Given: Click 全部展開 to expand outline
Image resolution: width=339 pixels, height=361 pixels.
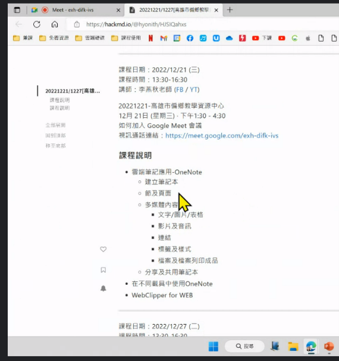Looking at the screenshot, I should (x=55, y=125).
